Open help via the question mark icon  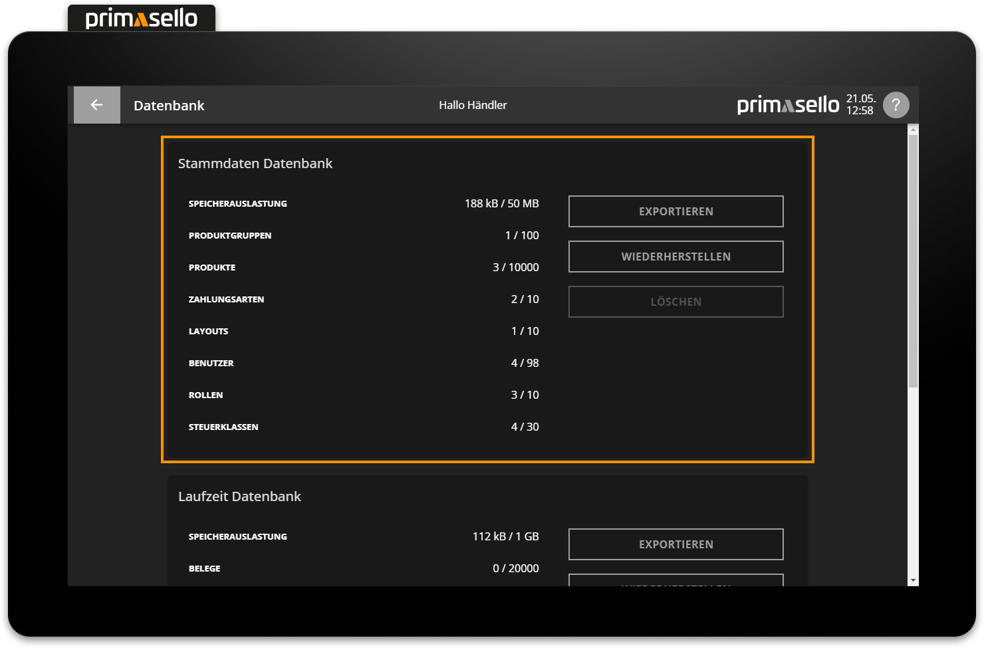pos(896,105)
